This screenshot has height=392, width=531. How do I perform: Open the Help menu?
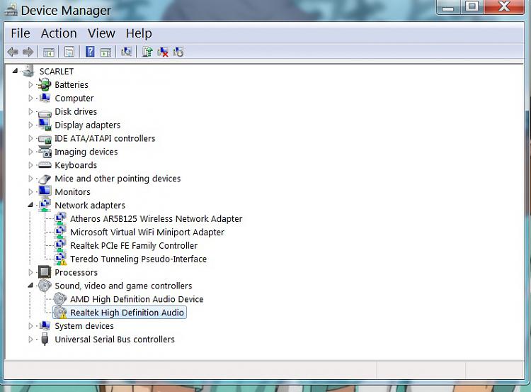[139, 33]
